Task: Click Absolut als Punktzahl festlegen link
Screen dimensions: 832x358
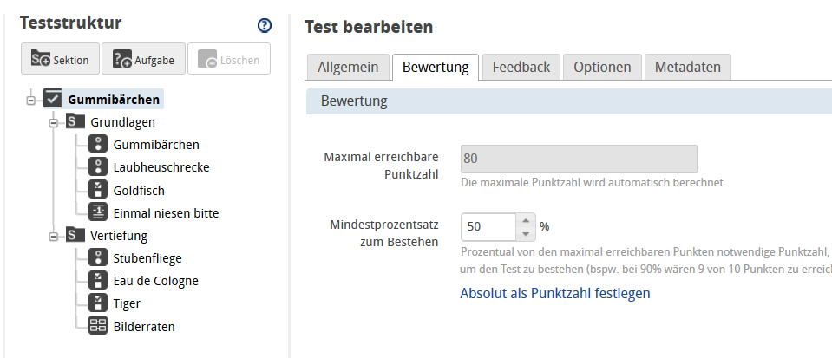Action: pos(554,293)
